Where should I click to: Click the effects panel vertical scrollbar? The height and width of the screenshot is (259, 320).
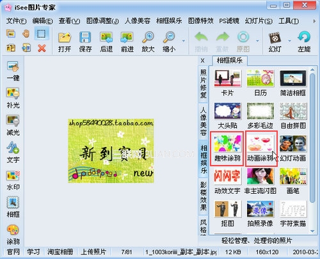pyautogui.click(x=312, y=137)
